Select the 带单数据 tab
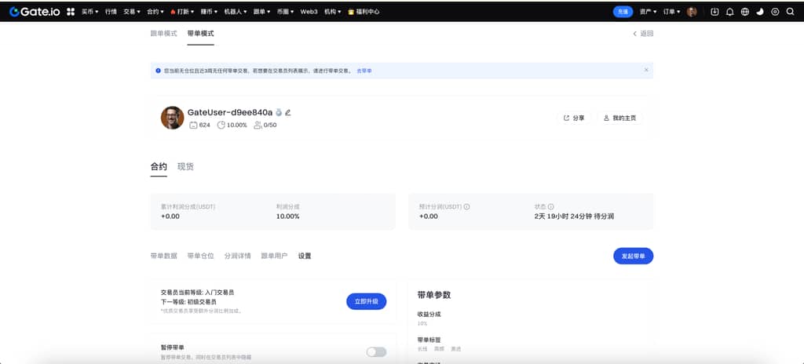 pyautogui.click(x=163, y=256)
